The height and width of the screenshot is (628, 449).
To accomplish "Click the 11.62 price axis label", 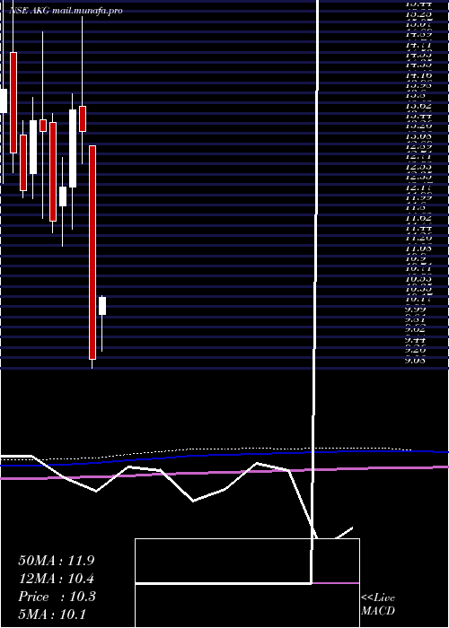I will tap(418, 218).
